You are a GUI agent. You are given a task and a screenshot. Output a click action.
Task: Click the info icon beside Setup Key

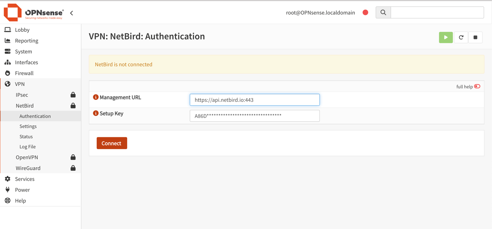pyautogui.click(x=96, y=113)
